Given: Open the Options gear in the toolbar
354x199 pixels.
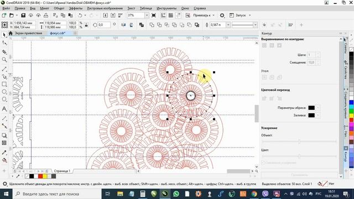Looking at the screenshot, I should pos(222,15).
